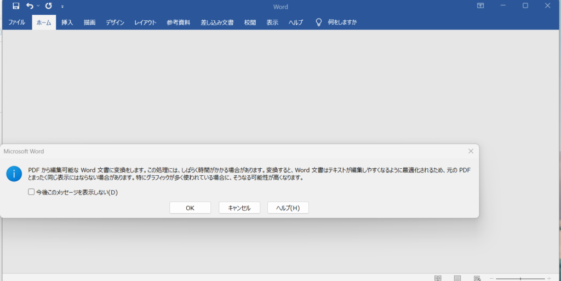
Task: Open the 表示 ribbon tab
Action: click(272, 22)
